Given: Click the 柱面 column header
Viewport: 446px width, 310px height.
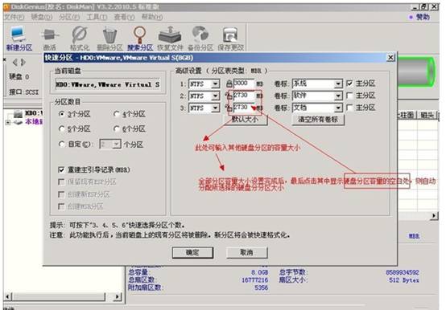Looking at the screenshot, I should click(x=406, y=115).
